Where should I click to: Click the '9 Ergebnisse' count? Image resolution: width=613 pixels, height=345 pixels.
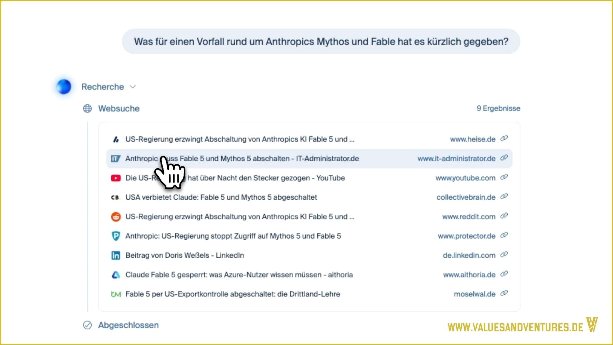pyautogui.click(x=498, y=109)
